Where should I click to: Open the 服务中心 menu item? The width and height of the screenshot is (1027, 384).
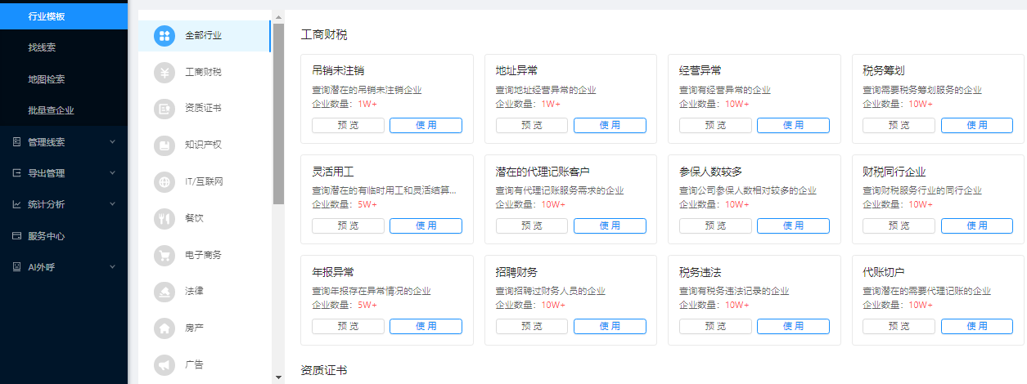click(x=64, y=236)
